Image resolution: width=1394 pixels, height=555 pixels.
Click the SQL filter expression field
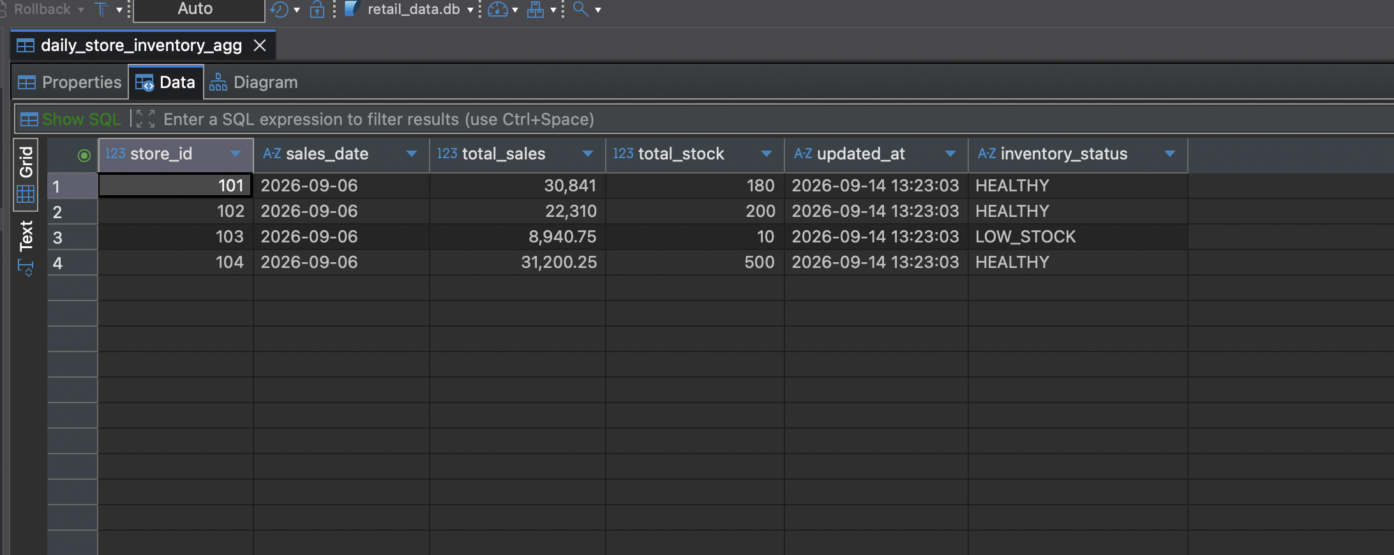[x=766, y=119]
